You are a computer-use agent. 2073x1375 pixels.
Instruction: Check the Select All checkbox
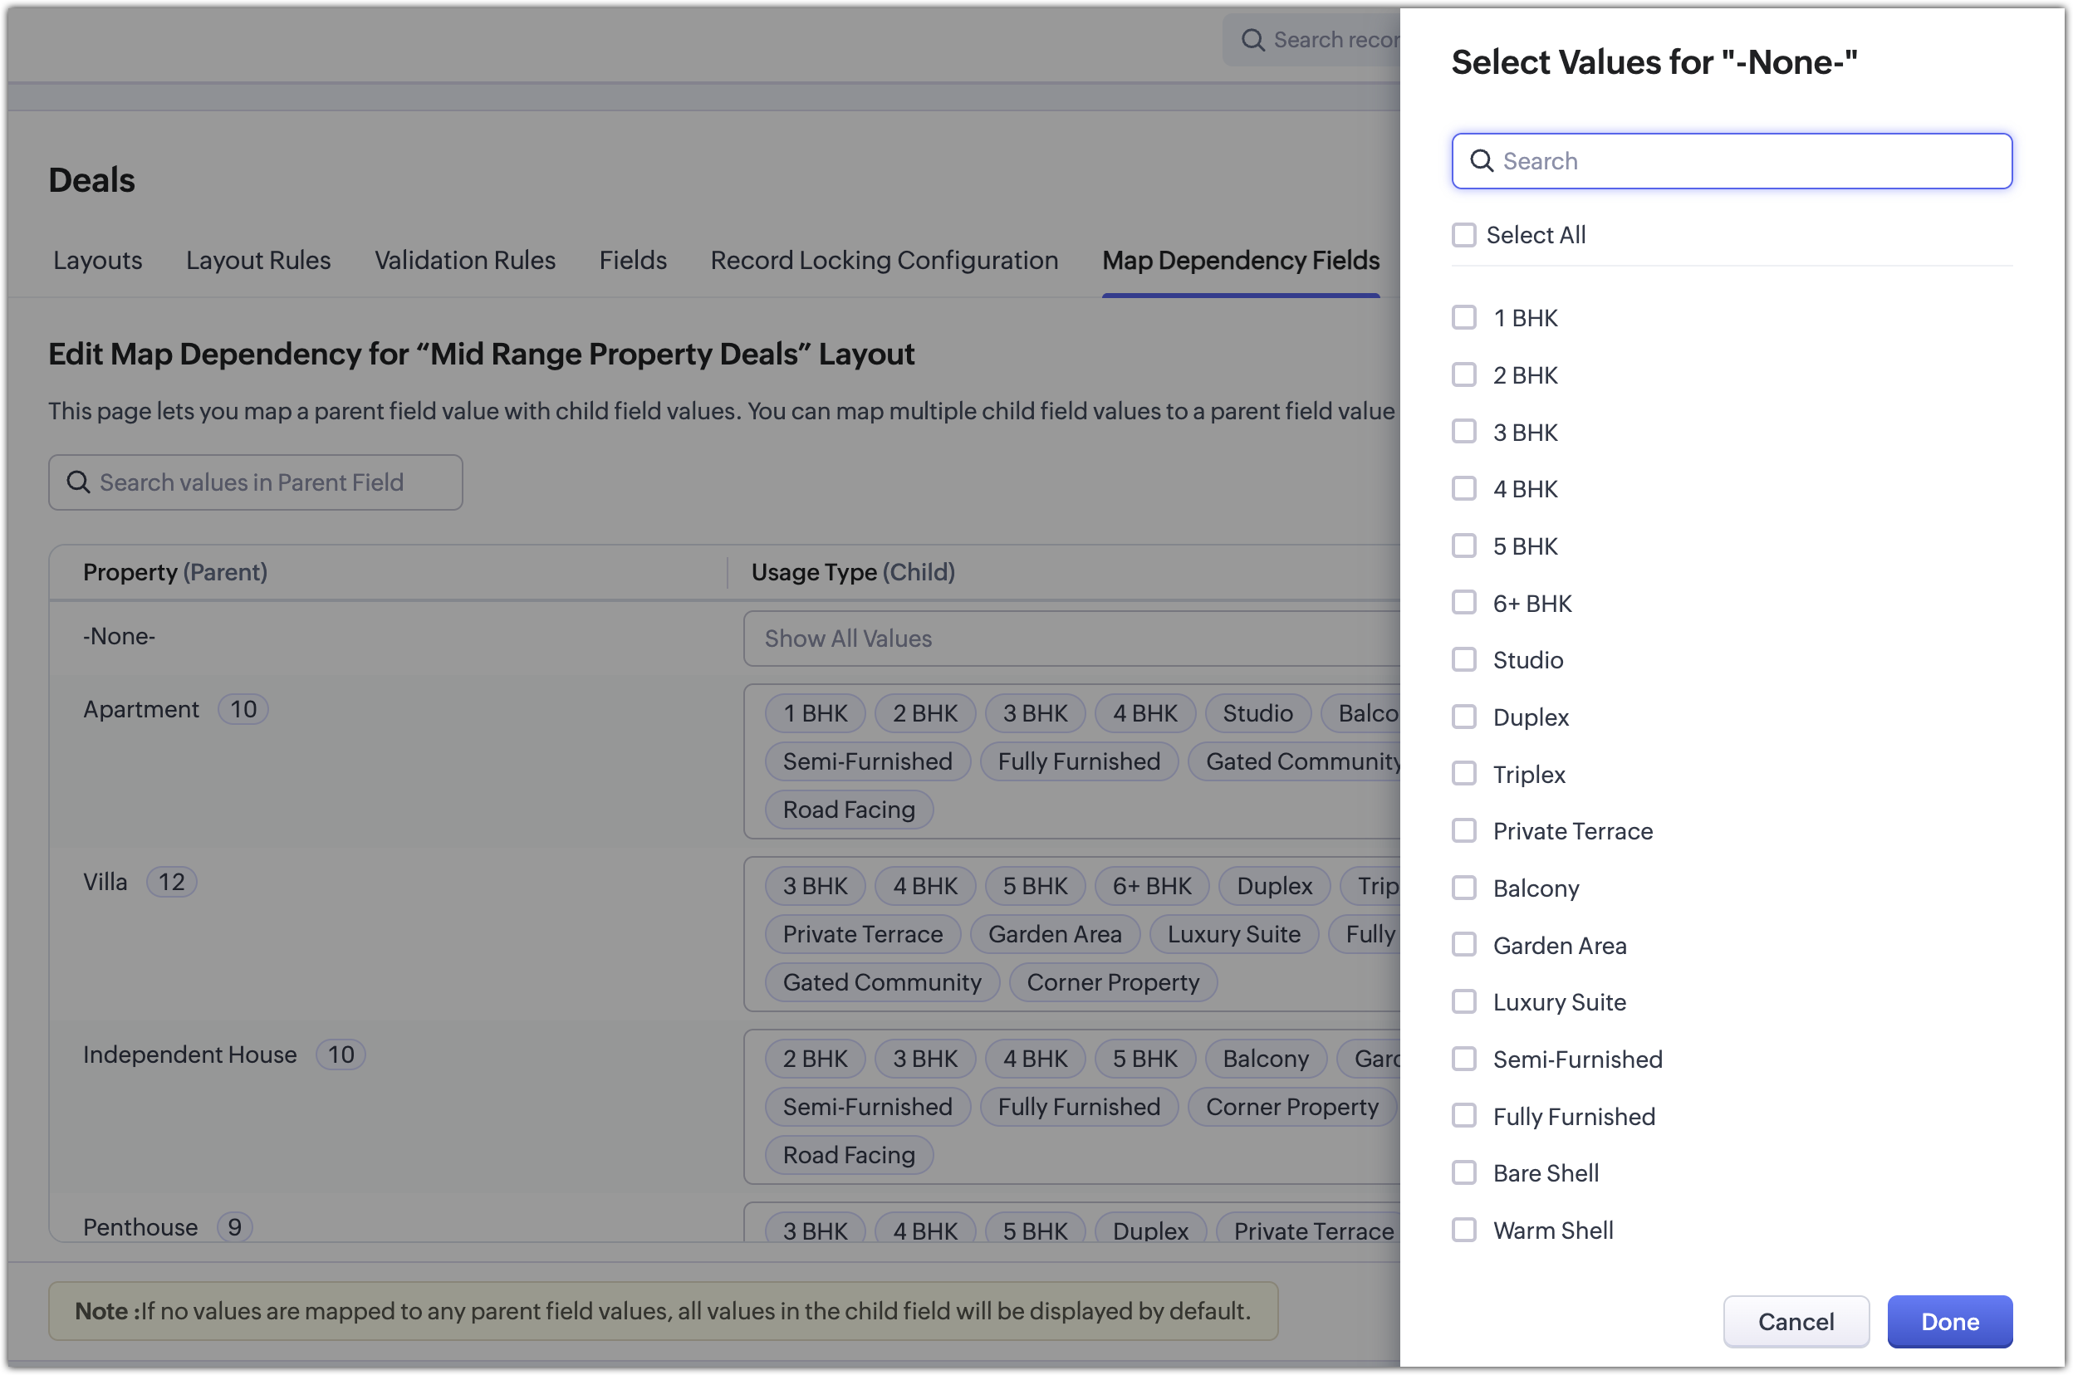pyautogui.click(x=1463, y=235)
